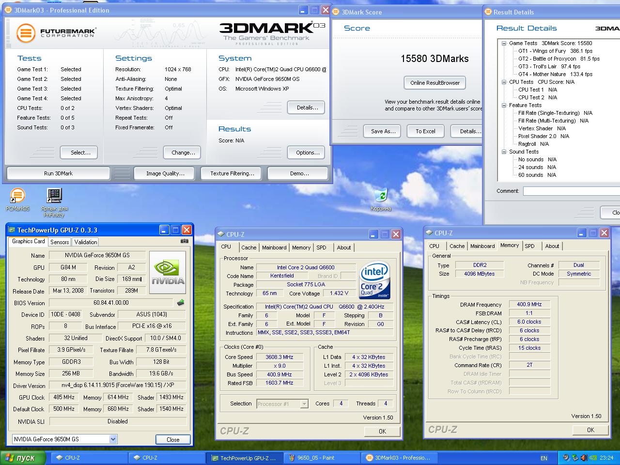Open the PriFinitty shortcut icon on desktop

point(54,196)
